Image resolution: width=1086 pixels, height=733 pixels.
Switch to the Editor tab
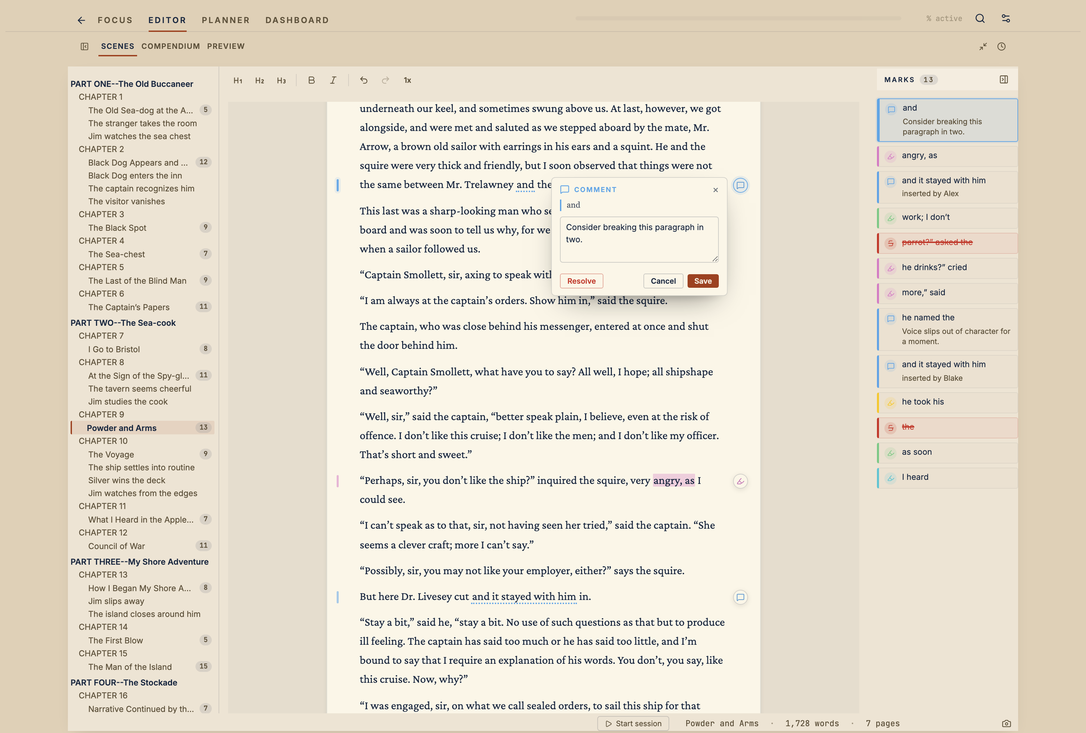pos(167,20)
